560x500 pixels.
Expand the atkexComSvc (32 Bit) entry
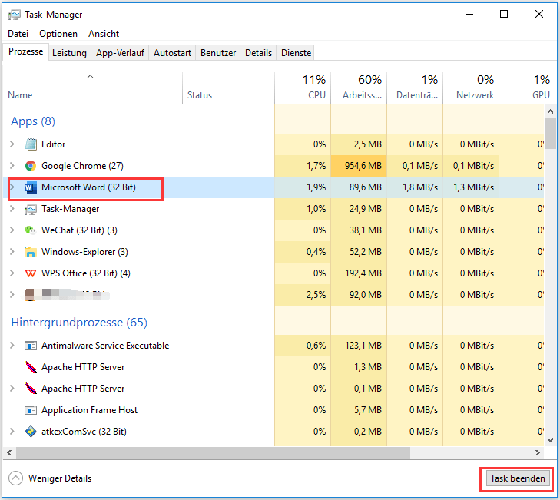[x=12, y=432]
